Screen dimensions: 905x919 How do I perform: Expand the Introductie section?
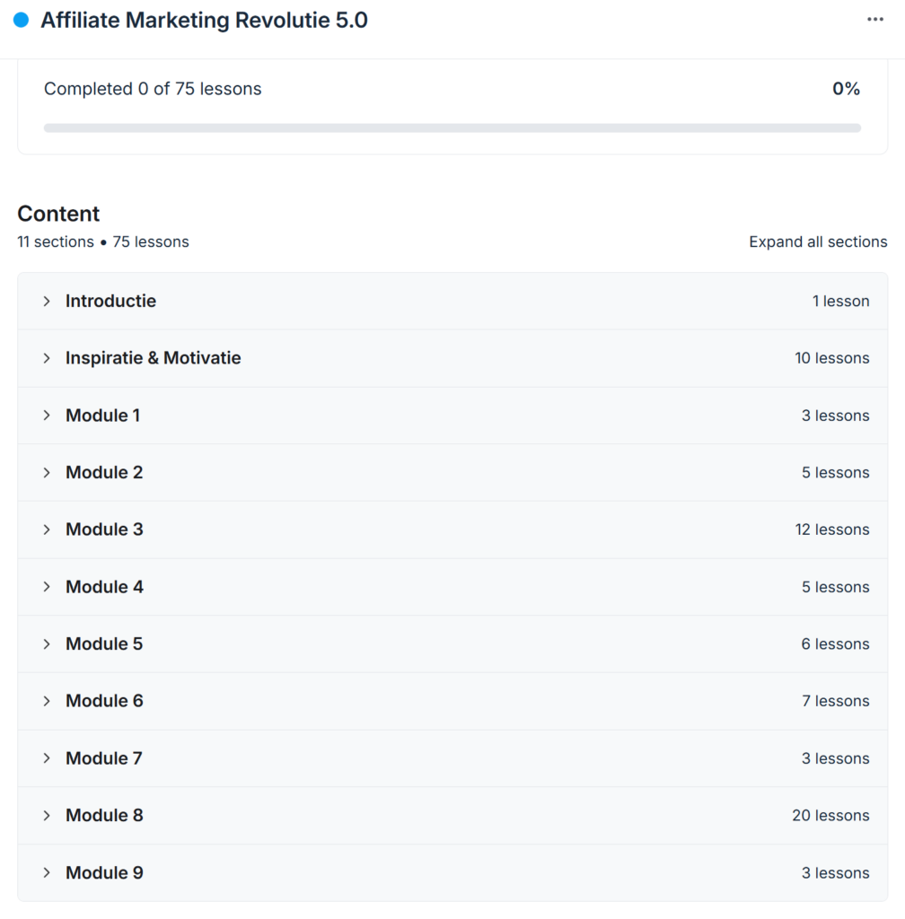coord(110,301)
